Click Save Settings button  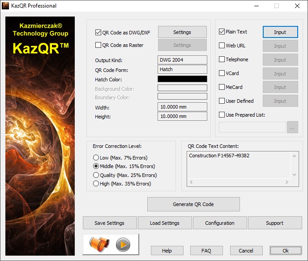tap(110, 223)
